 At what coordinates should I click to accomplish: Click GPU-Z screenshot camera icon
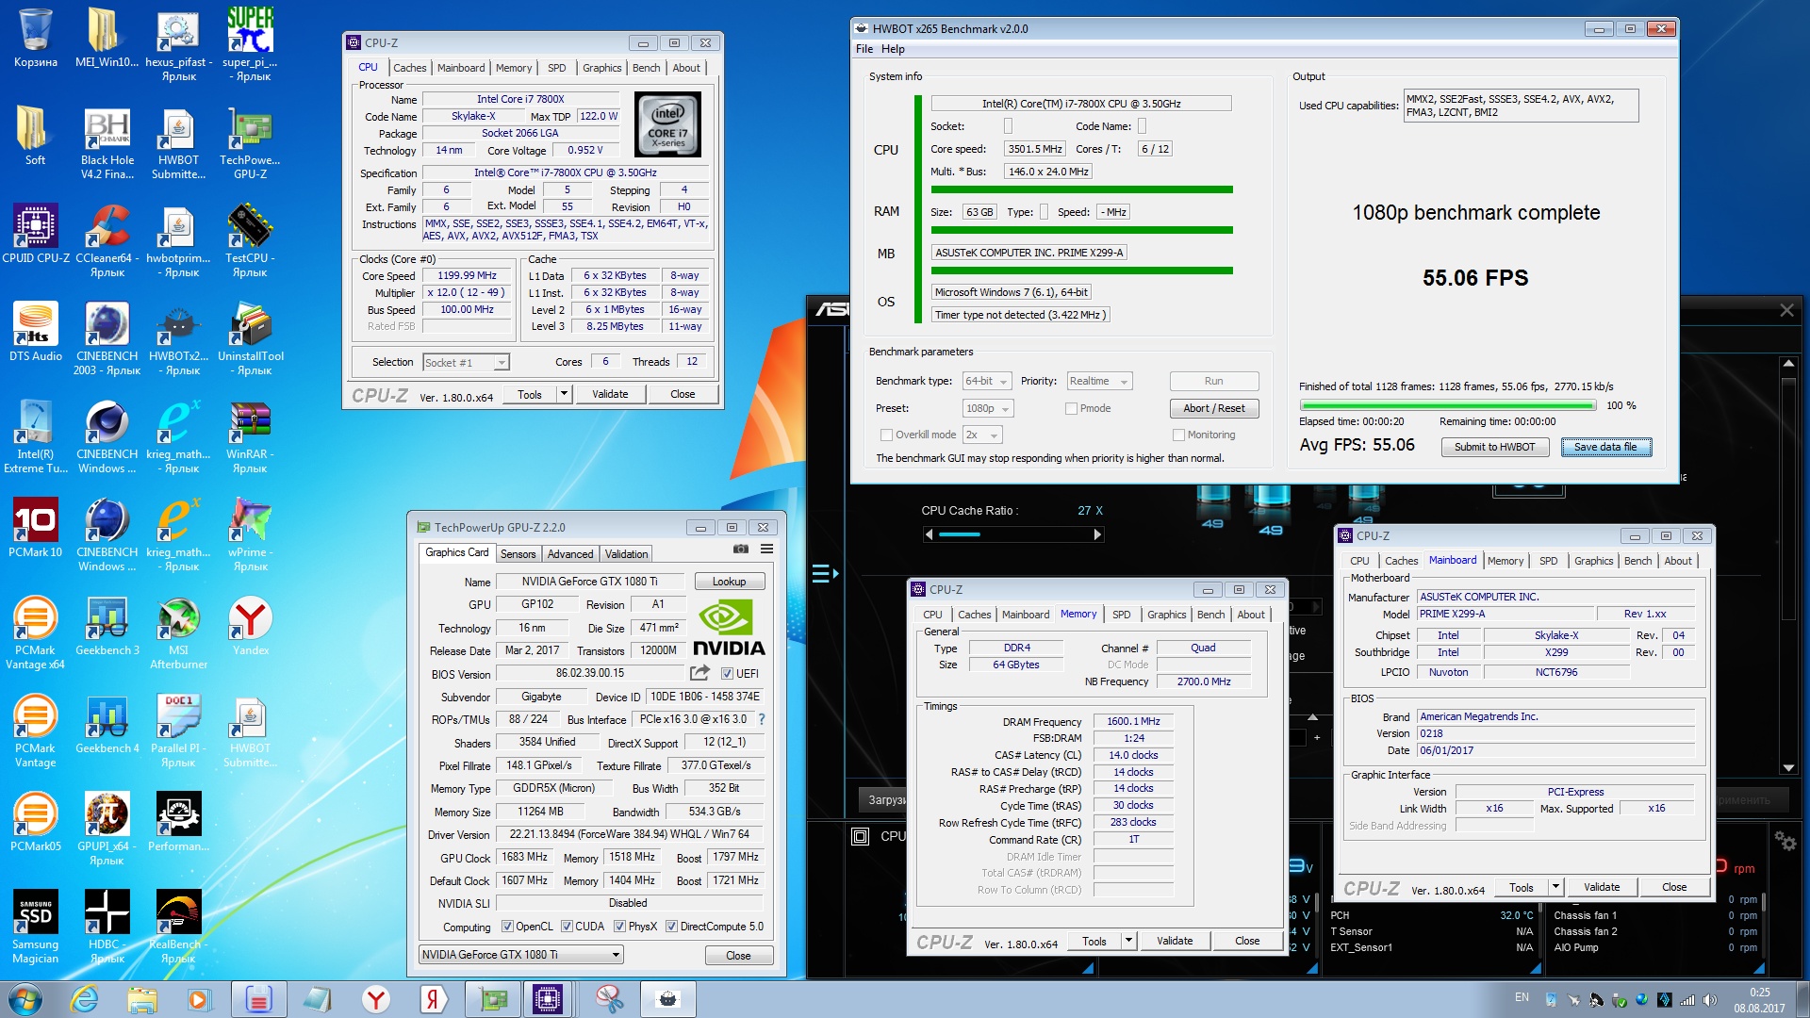click(741, 549)
